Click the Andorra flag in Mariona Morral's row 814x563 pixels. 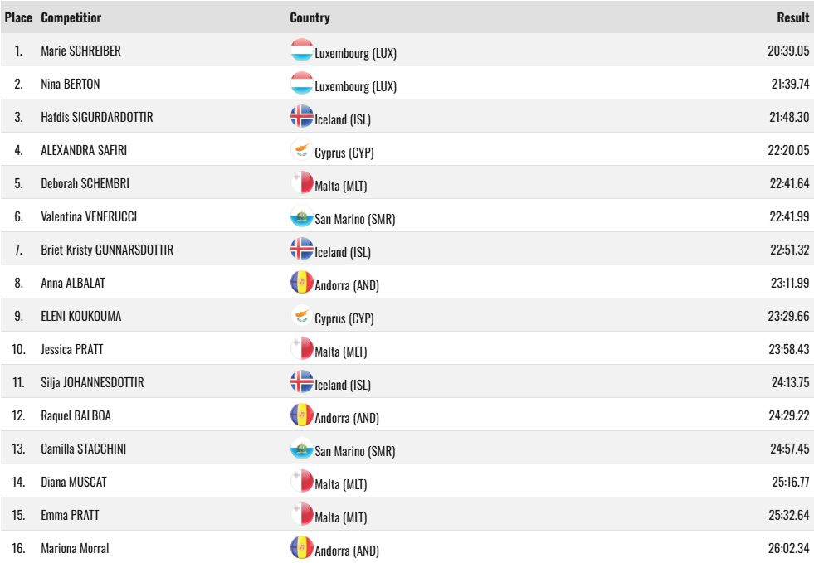point(301,548)
